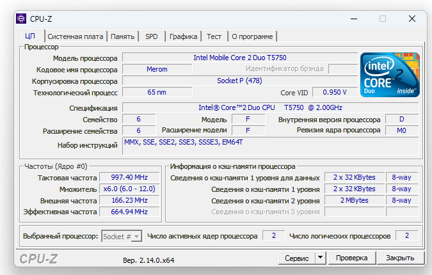Open the О программе tab

point(252,36)
